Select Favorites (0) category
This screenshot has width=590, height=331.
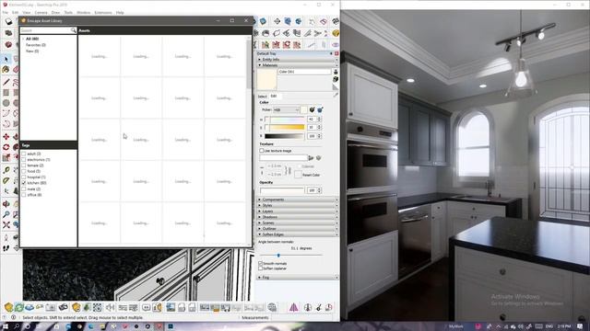pyautogui.click(x=36, y=45)
